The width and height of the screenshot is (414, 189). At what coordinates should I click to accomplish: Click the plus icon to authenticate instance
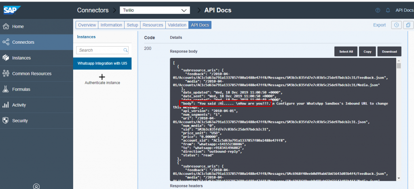click(x=102, y=77)
